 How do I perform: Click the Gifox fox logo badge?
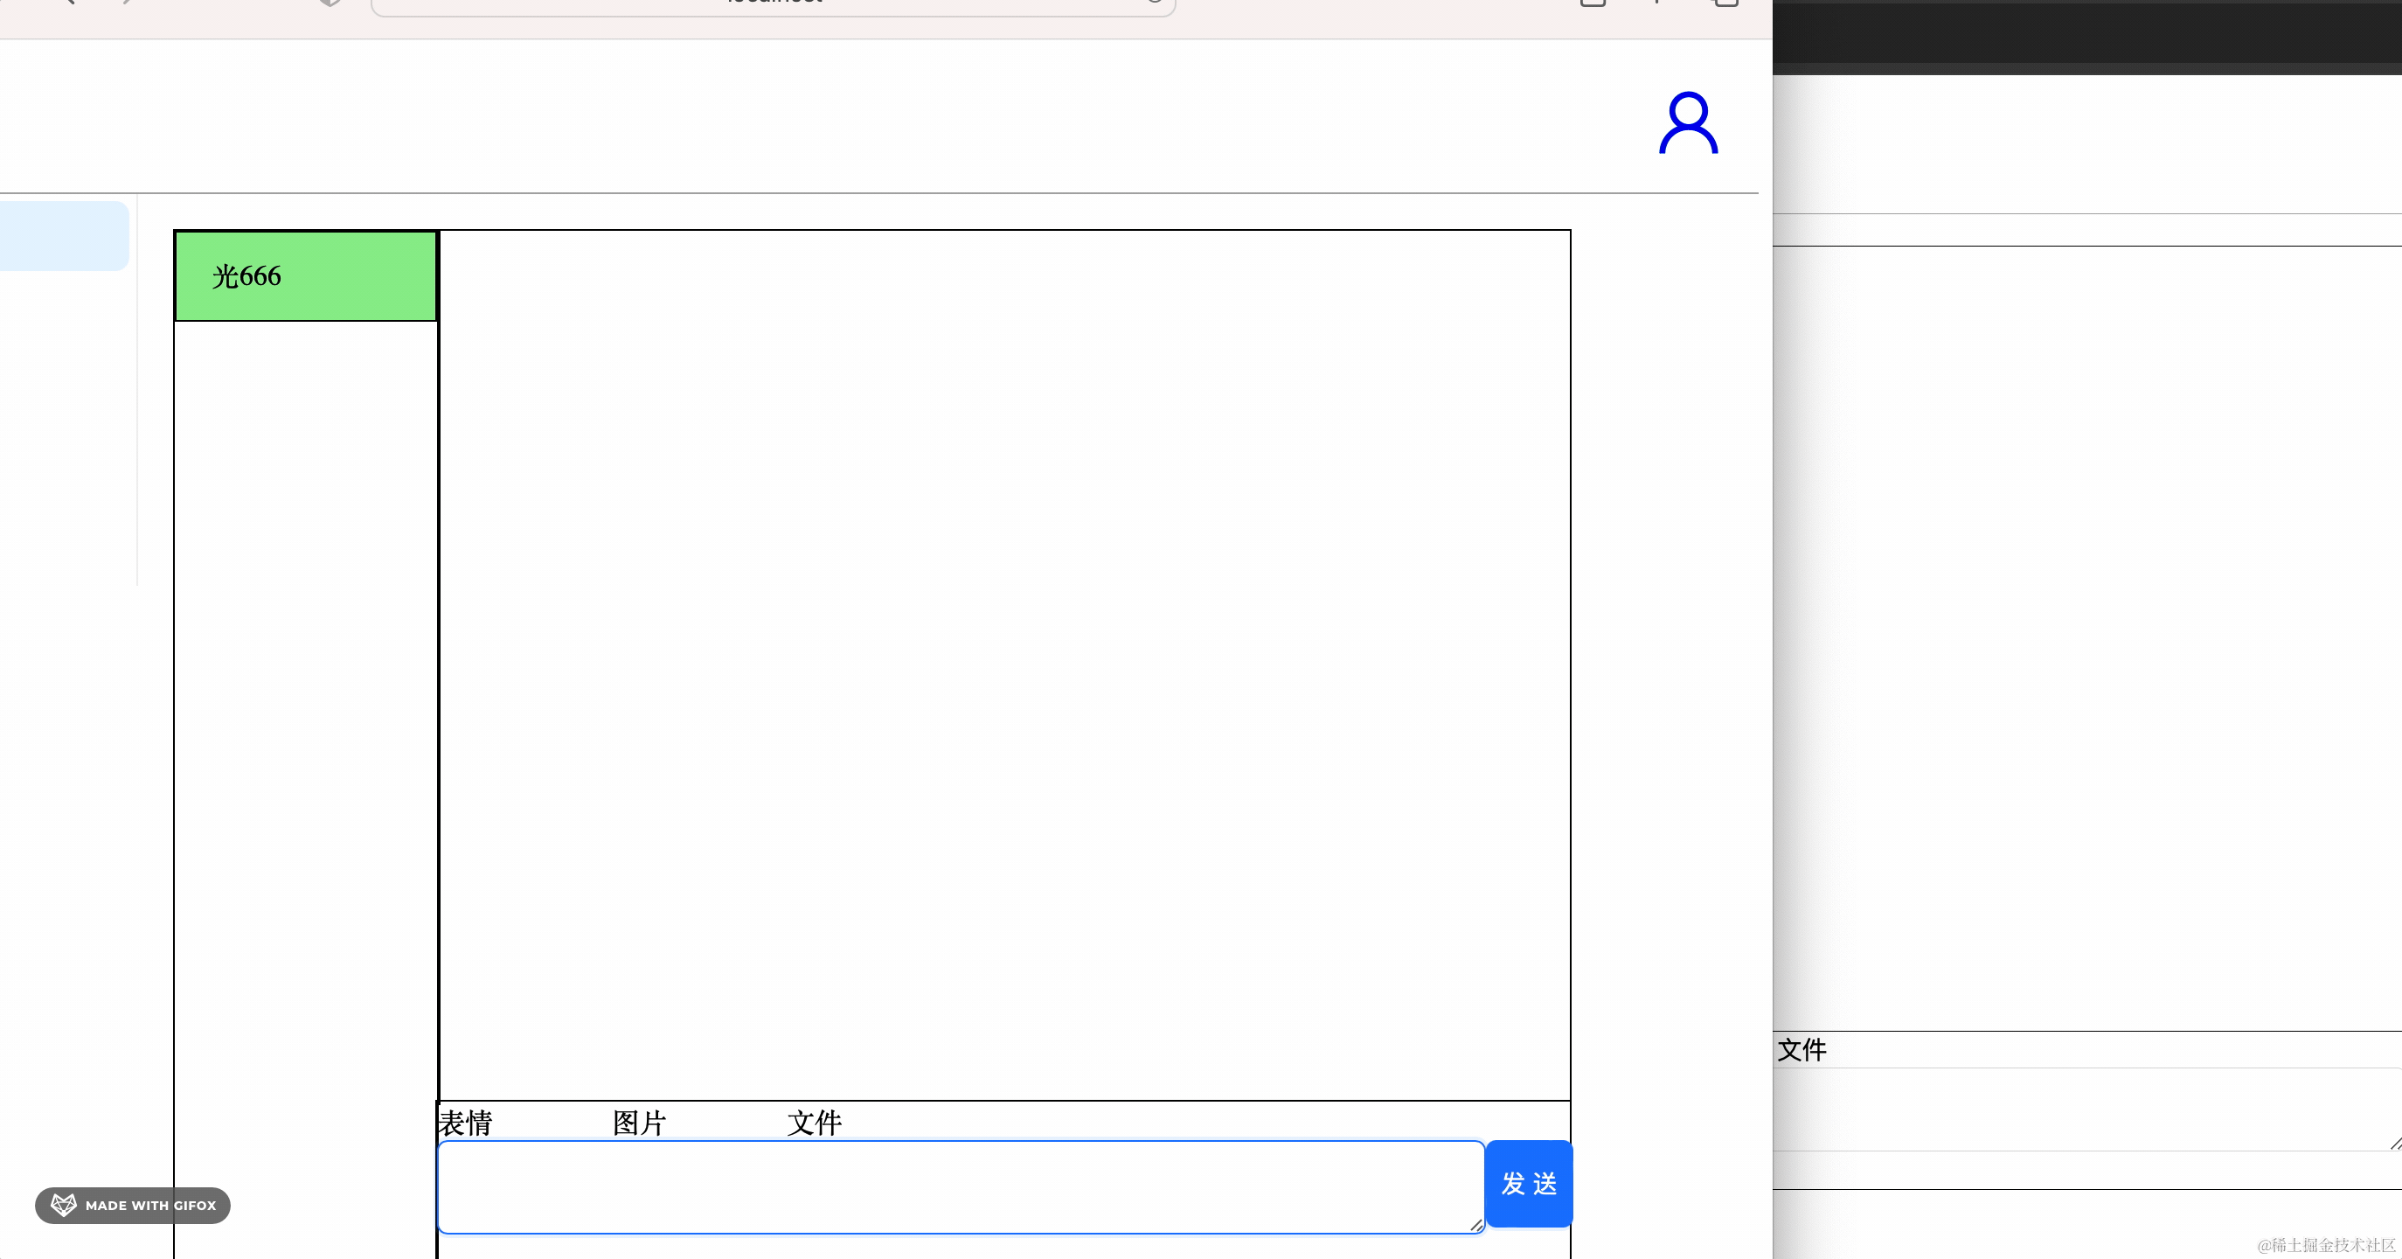[64, 1205]
